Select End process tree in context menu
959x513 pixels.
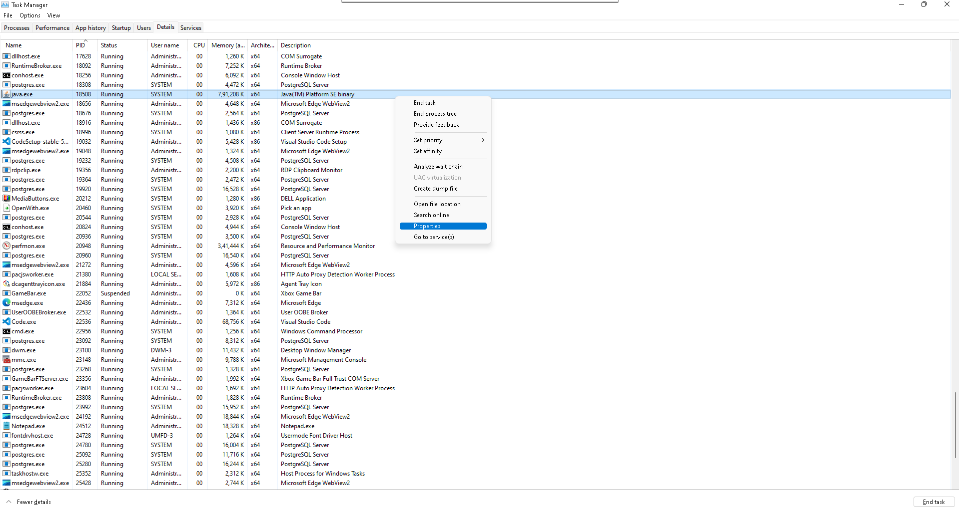(435, 114)
